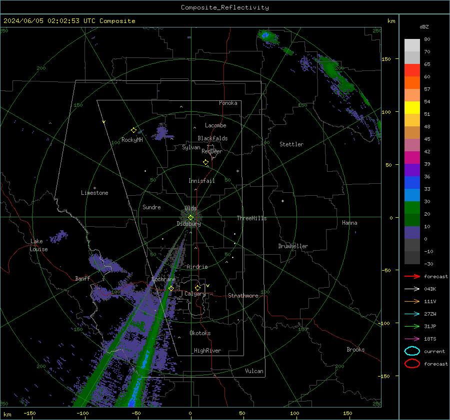Click the RockyMH station label

pos(132,140)
